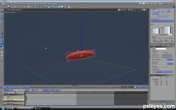Select the None subdivision radio button

pos(153,53)
